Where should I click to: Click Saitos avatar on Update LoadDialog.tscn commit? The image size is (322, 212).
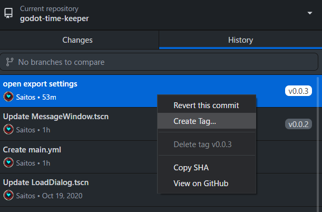(8, 195)
